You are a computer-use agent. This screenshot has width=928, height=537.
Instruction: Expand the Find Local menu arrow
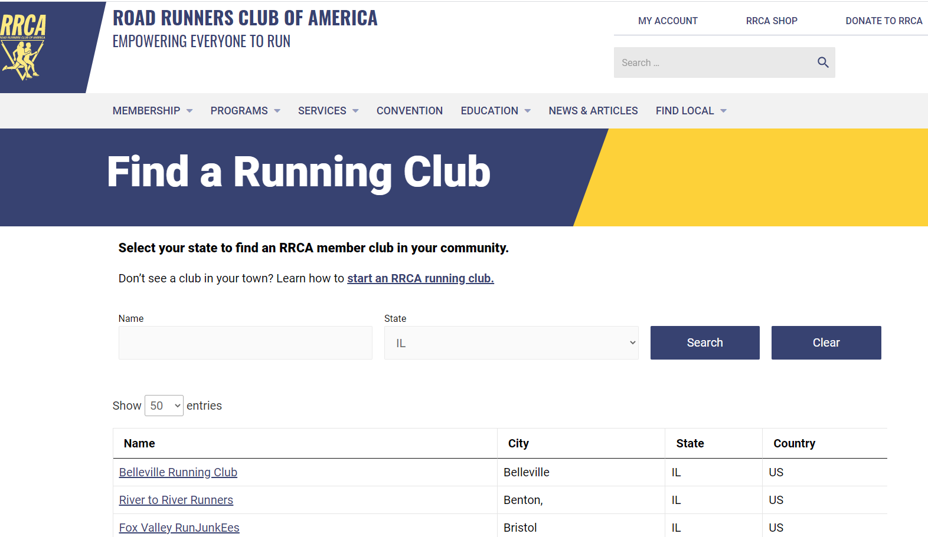pos(723,111)
